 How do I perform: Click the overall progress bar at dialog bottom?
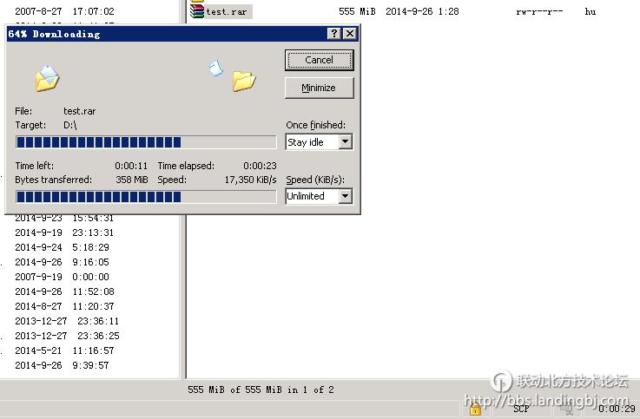(145, 197)
